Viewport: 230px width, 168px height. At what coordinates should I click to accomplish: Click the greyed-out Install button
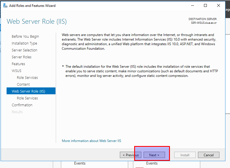pyautogui.click(x=185, y=155)
